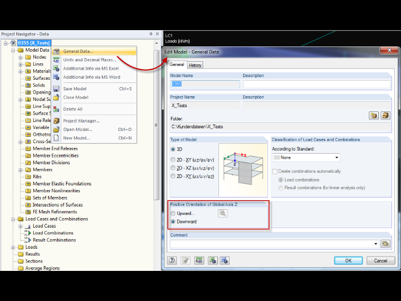Click the Solids folder icon

[x=28, y=85]
